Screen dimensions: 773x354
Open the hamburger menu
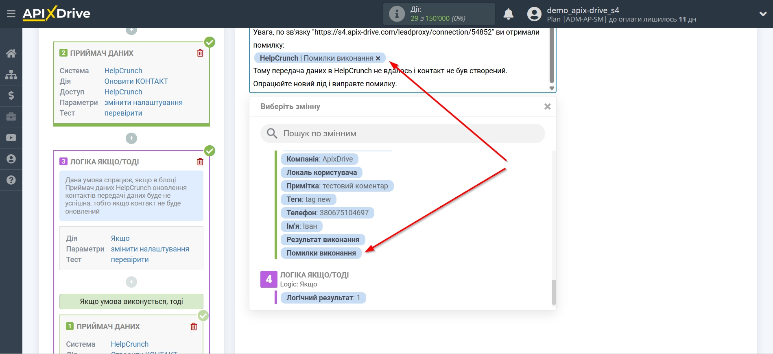11,14
